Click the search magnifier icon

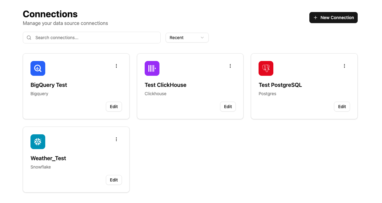coord(29,38)
